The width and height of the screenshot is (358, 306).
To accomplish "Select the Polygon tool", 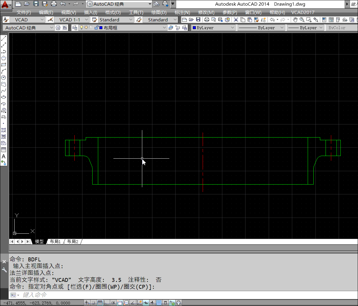I will point(4,58).
